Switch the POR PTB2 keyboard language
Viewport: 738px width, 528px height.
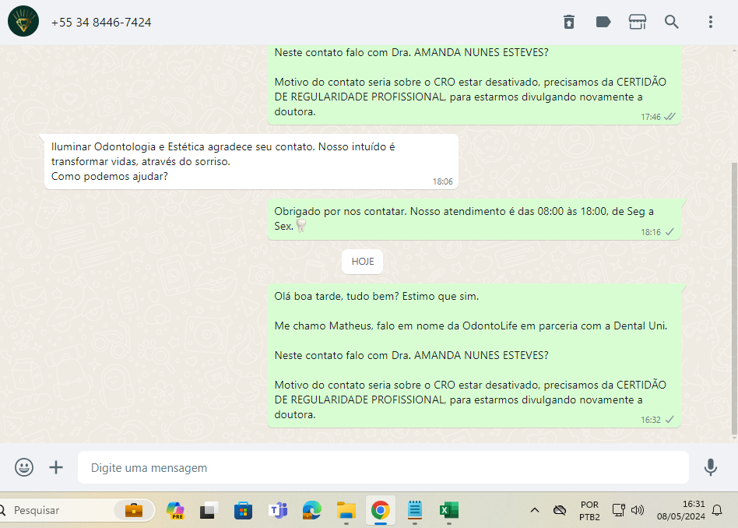[589, 511]
